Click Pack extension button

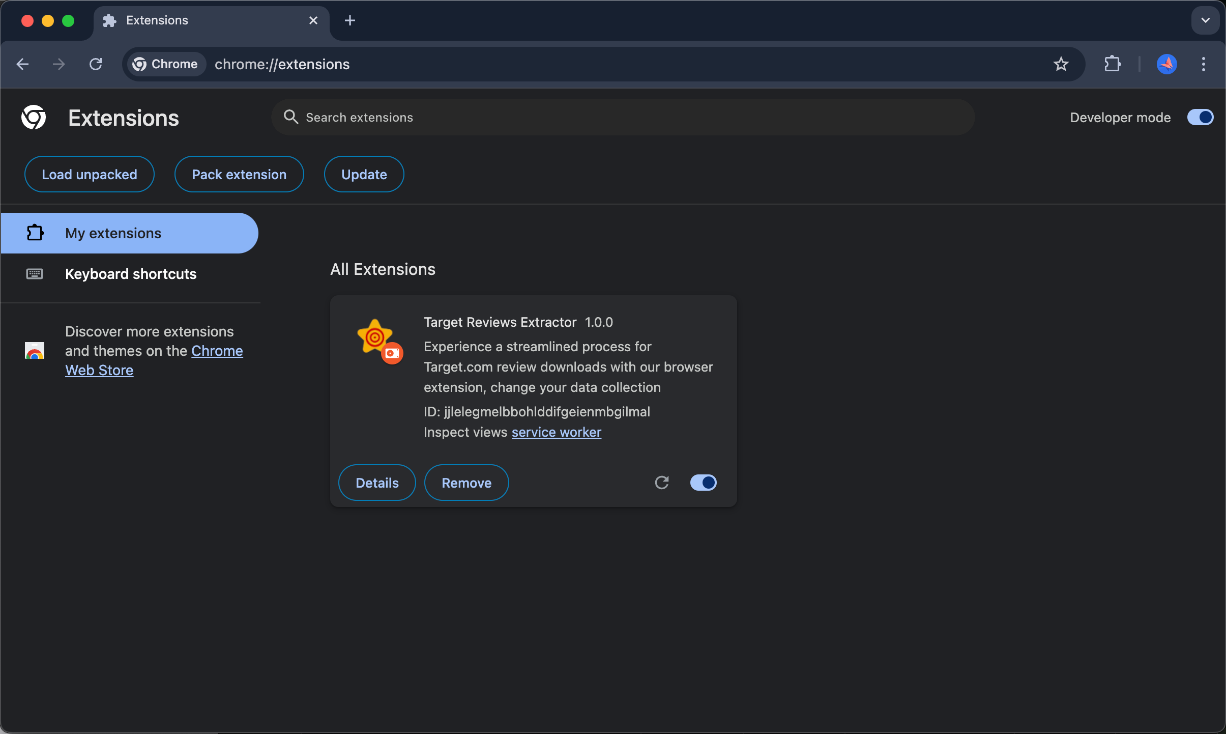pyautogui.click(x=239, y=174)
